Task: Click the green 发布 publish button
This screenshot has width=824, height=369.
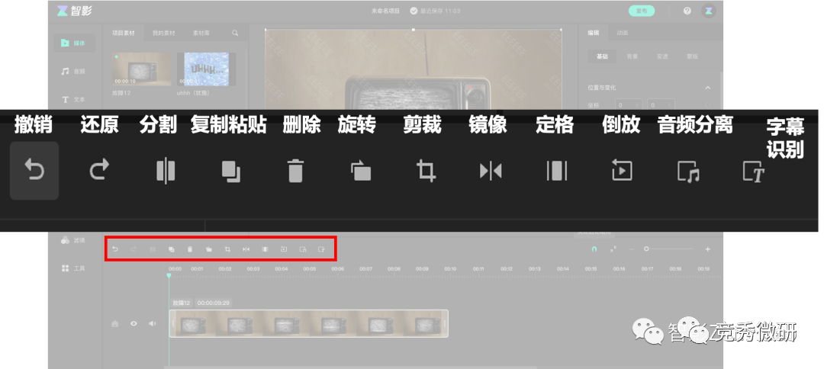Action: click(x=641, y=11)
